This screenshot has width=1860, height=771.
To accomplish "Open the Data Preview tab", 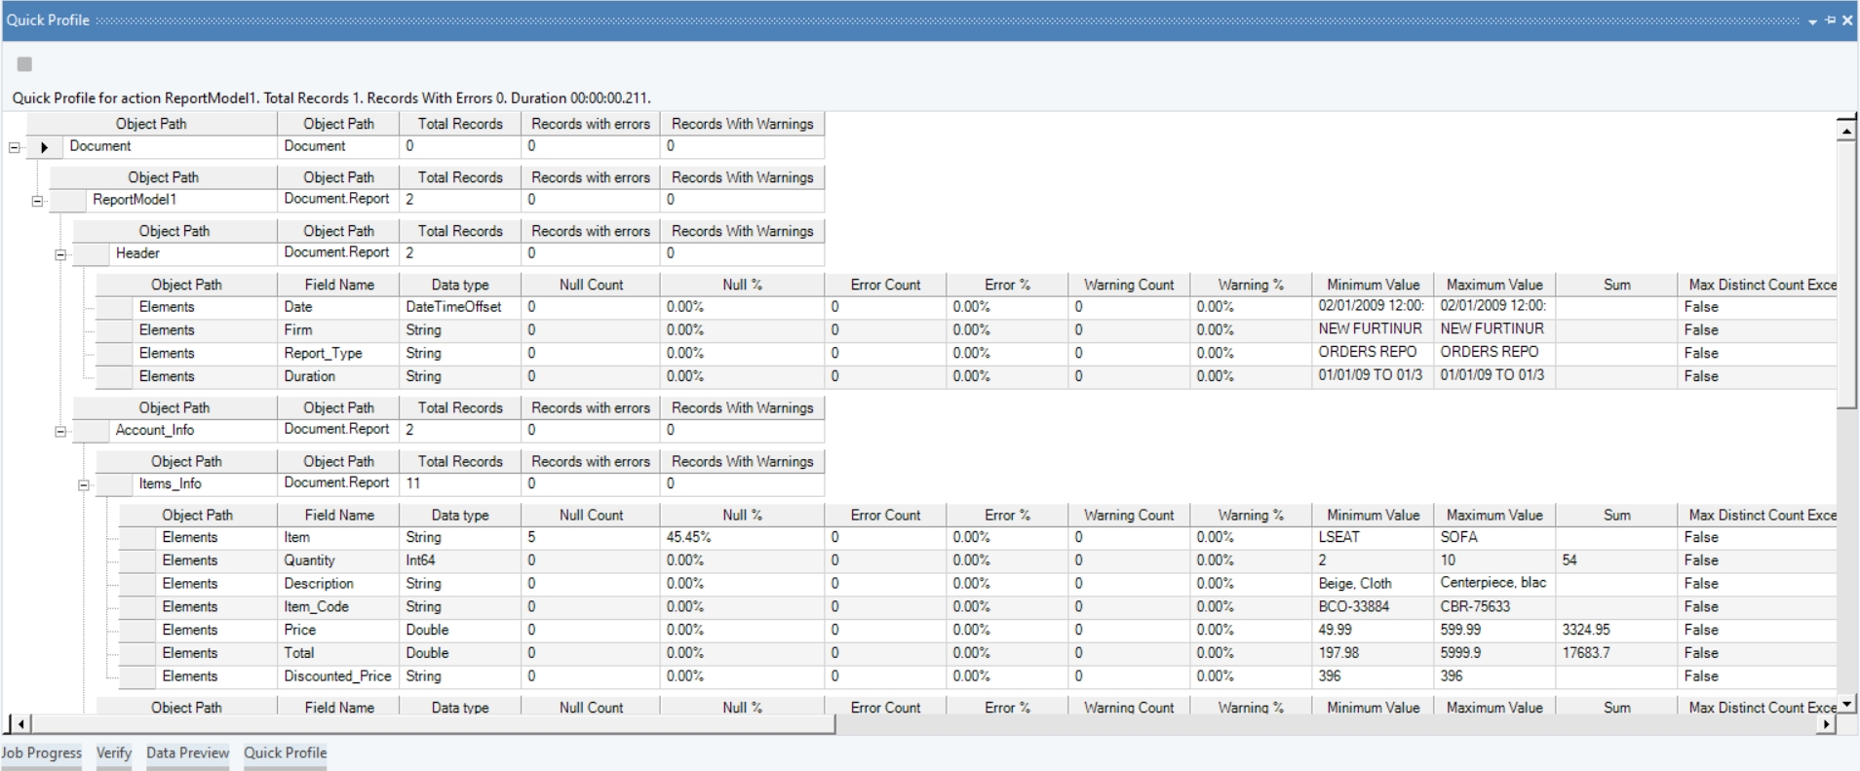I will pyautogui.click(x=187, y=752).
